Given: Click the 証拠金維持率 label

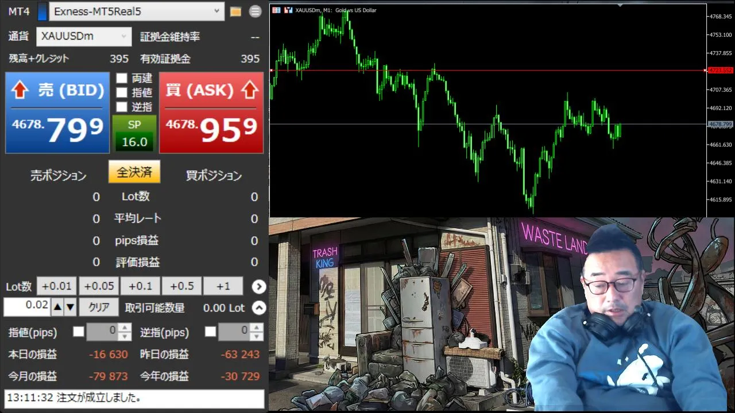Looking at the screenshot, I should (170, 37).
